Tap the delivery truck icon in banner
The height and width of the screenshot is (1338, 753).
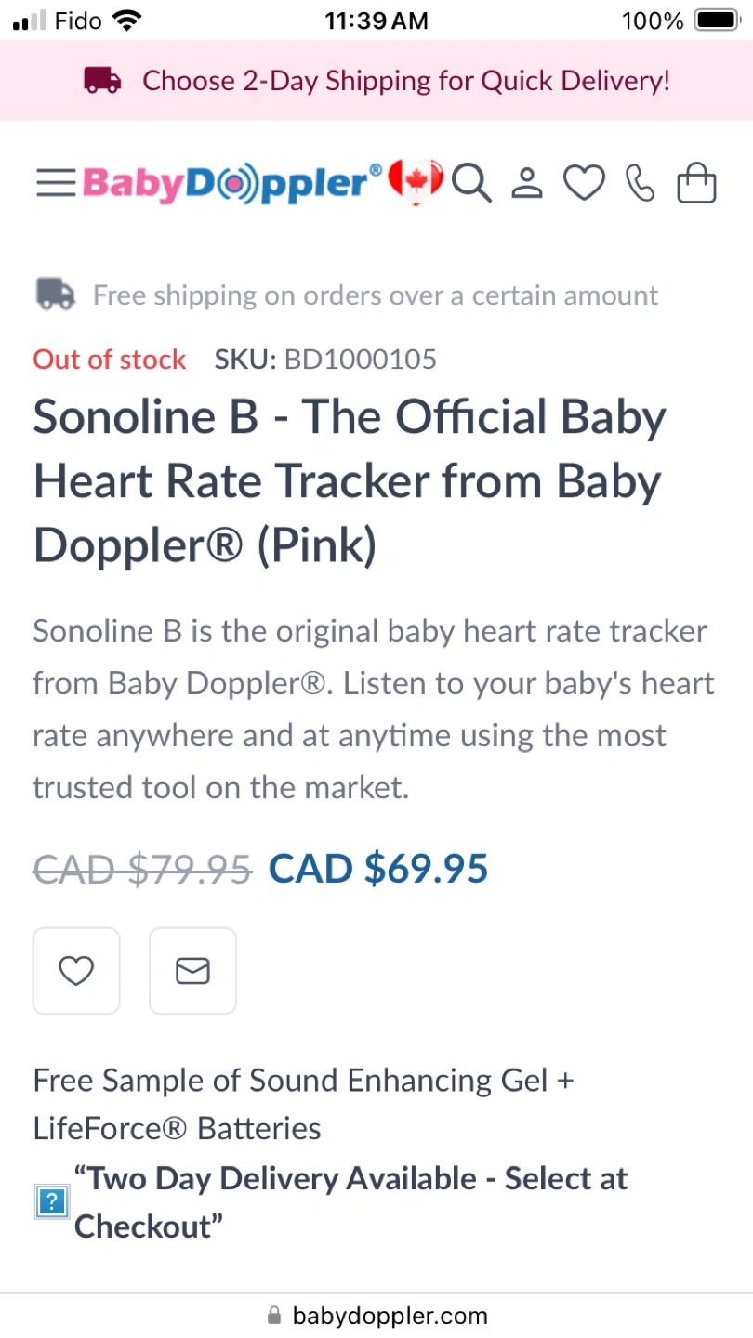point(102,81)
